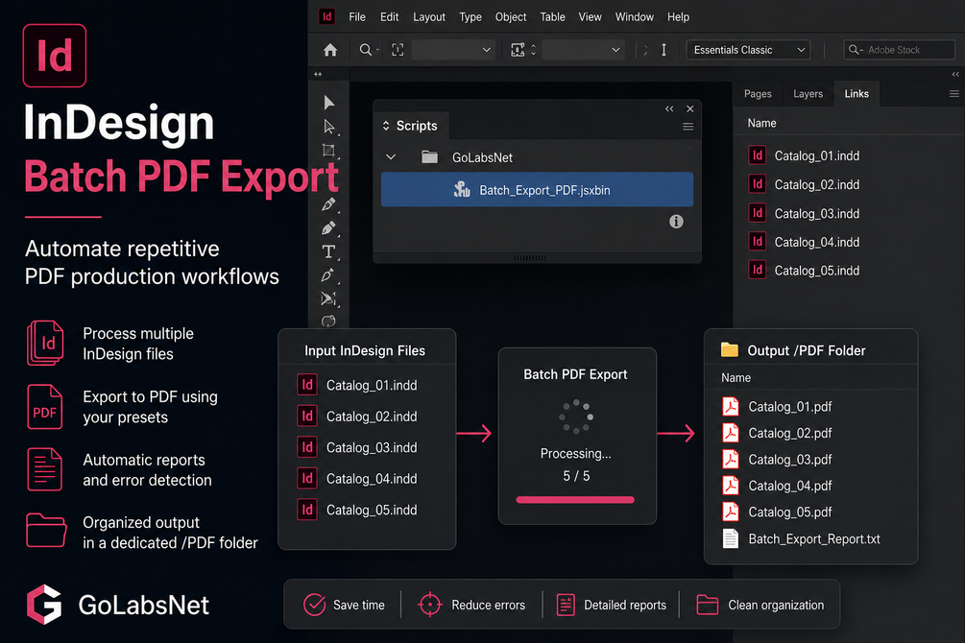This screenshot has width=965, height=643.
Task: Open the Object menu
Action: tap(511, 17)
